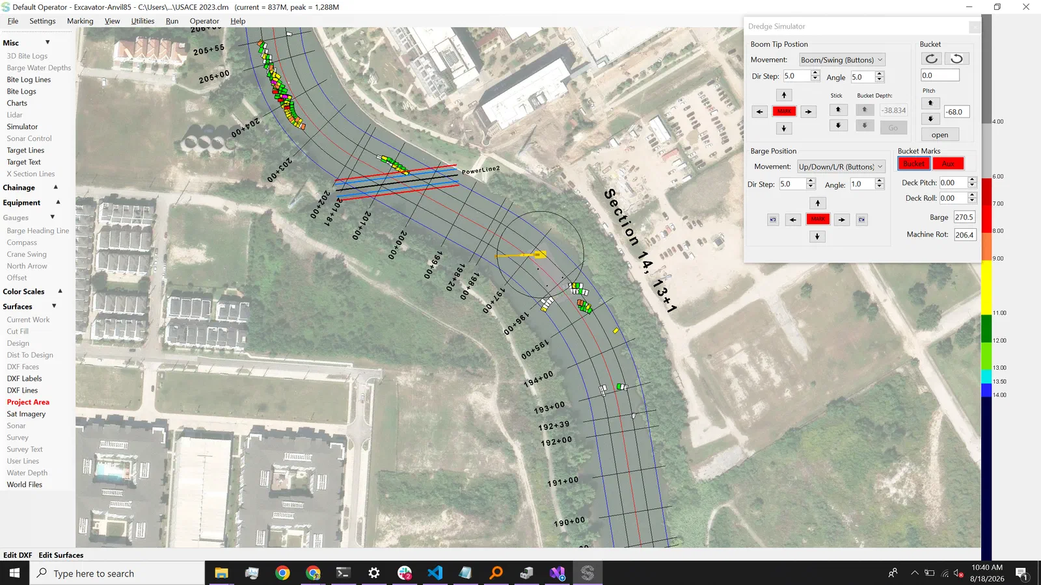Move barge left arrow button
Screen dimensions: 1041x585
(793, 220)
